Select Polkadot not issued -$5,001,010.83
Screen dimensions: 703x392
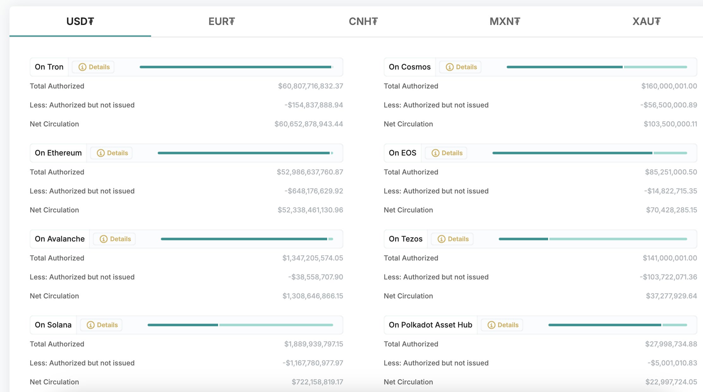[672, 363]
